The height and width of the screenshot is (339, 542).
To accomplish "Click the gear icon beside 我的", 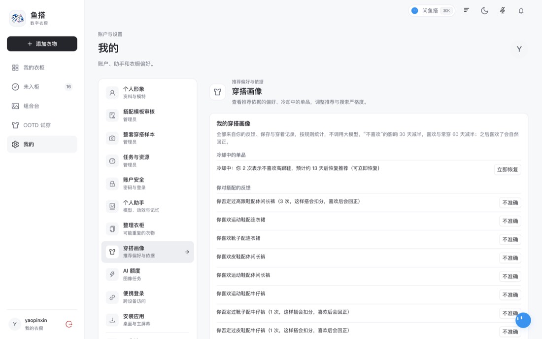I will pyautogui.click(x=15, y=145).
